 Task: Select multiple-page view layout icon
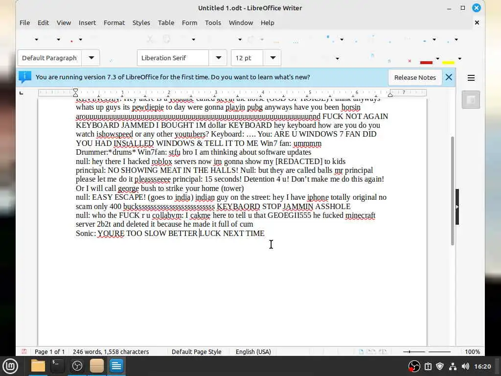(371, 352)
